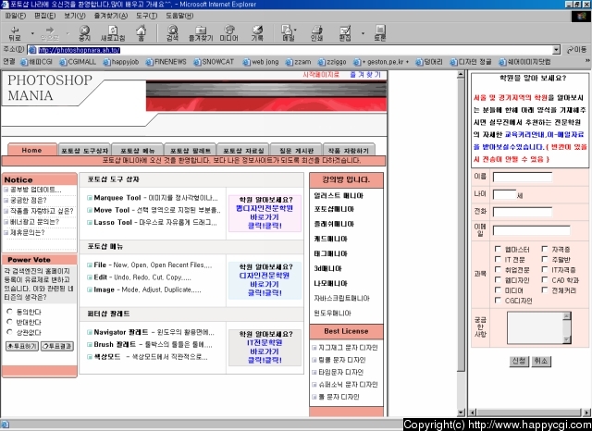Open the FINENEWS links bar shortcut

point(166,62)
